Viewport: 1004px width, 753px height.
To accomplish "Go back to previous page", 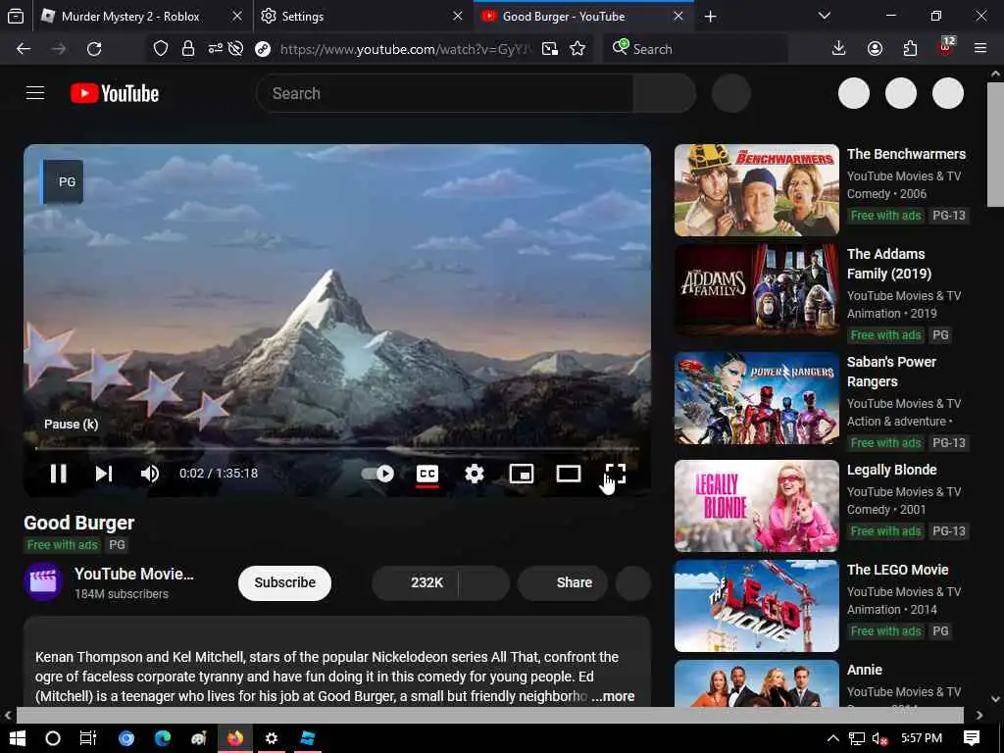I will point(24,49).
